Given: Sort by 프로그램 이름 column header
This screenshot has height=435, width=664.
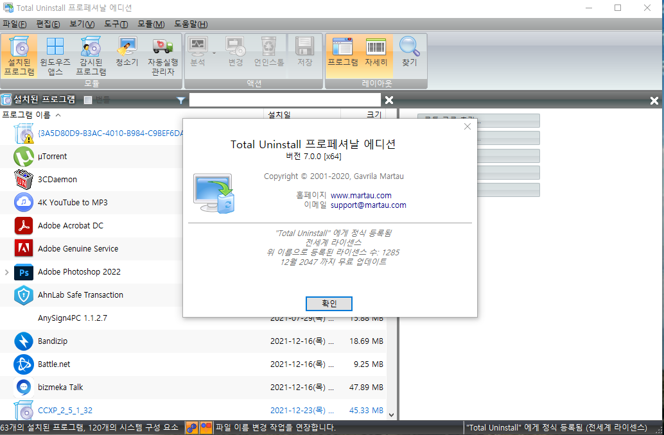Looking at the screenshot, I should point(132,115).
